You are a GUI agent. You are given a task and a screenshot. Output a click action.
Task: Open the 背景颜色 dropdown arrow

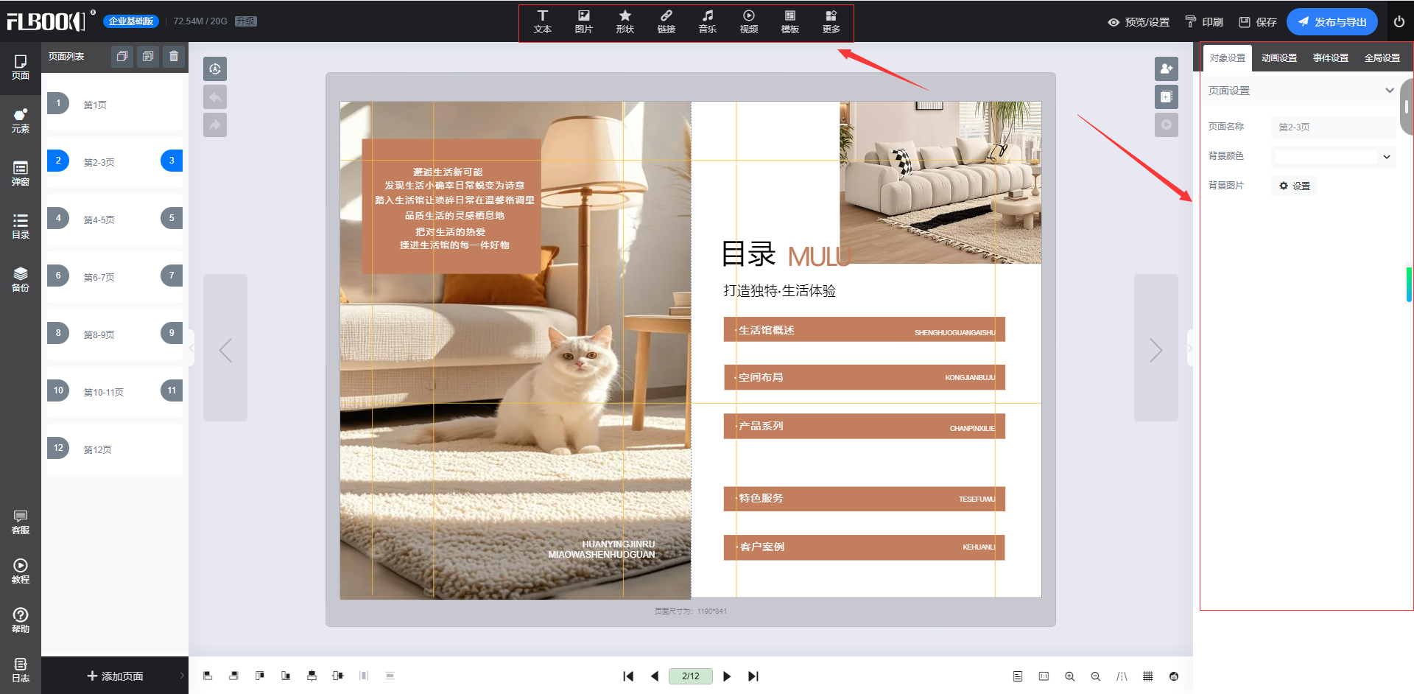[x=1387, y=157]
